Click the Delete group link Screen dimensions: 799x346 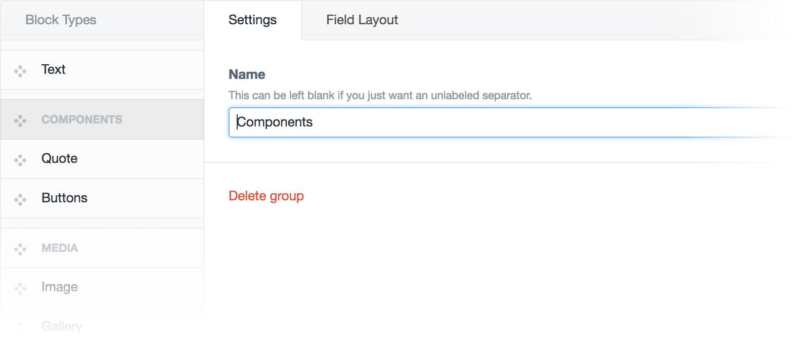tap(266, 196)
